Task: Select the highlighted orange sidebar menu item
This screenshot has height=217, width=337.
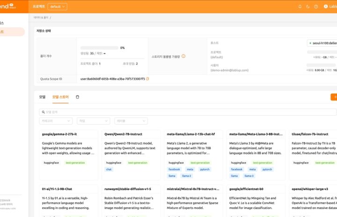Action: pos(12,32)
